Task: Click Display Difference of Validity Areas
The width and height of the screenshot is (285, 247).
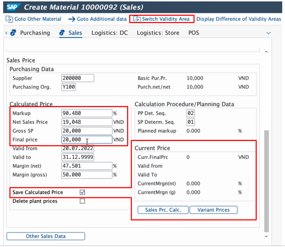Action: click(x=239, y=19)
